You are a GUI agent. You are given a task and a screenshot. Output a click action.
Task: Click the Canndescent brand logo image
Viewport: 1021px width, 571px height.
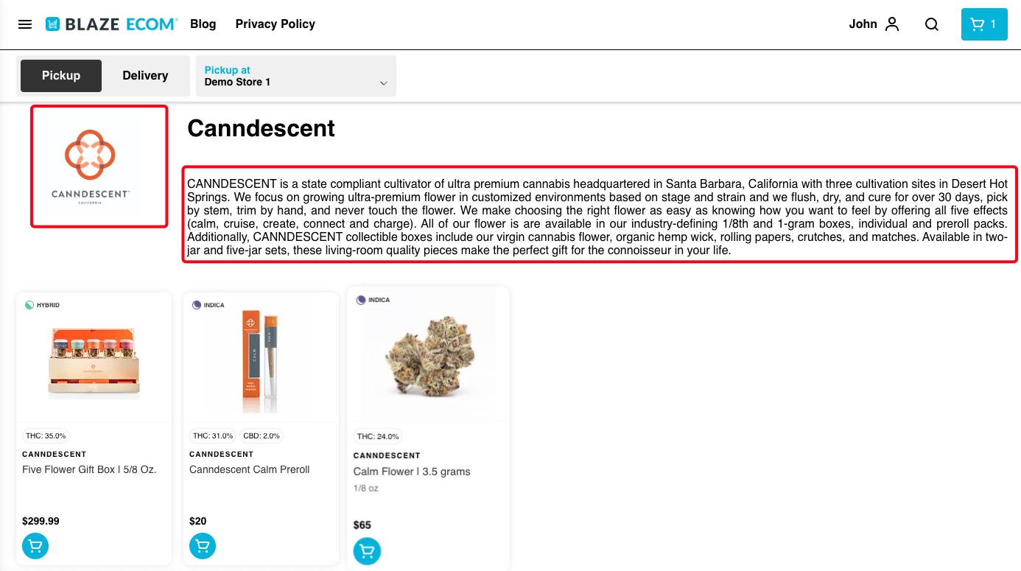(x=99, y=167)
